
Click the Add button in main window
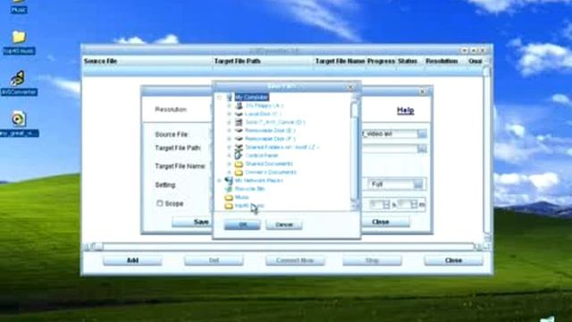coord(132,260)
